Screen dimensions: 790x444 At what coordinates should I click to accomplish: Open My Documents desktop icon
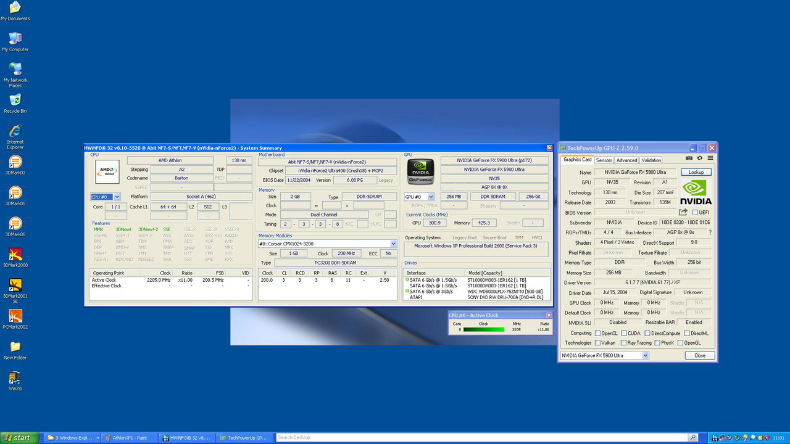pyautogui.click(x=15, y=11)
